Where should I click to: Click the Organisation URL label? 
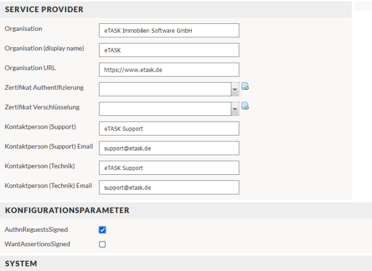30,68
